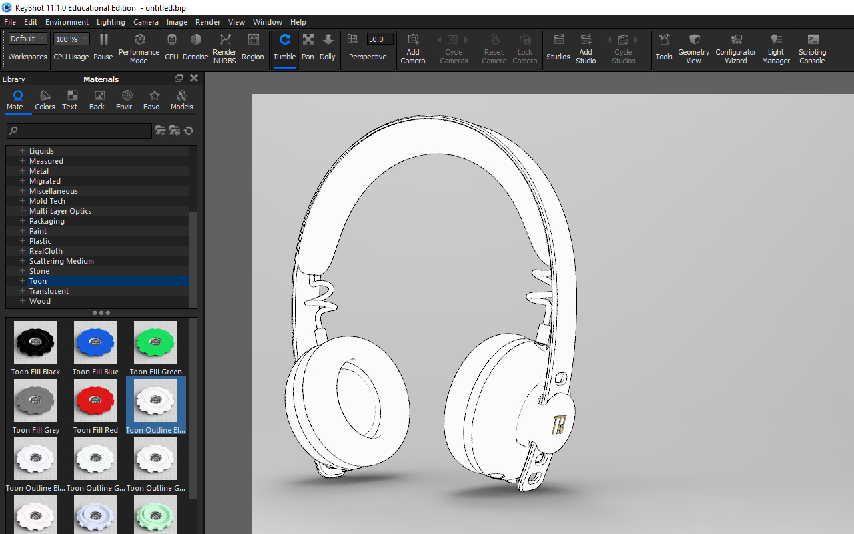Open the Help menu
The height and width of the screenshot is (534, 854).
click(298, 22)
